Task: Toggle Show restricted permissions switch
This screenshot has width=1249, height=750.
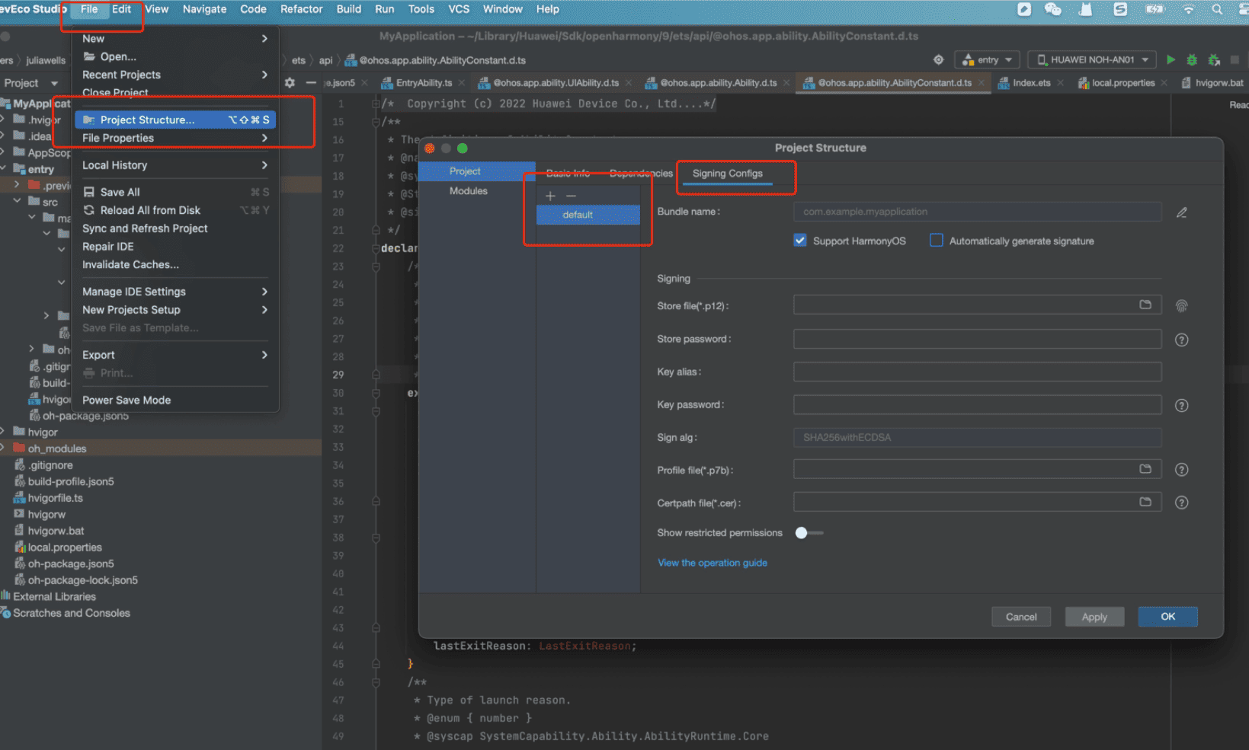Action: tap(809, 533)
